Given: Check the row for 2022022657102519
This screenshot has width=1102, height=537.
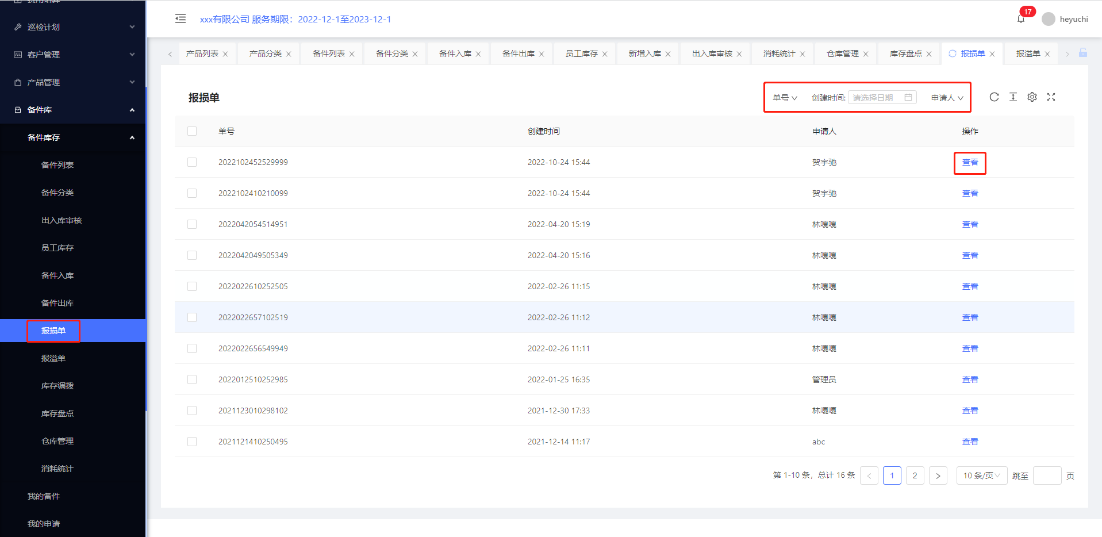Looking at the screenshot, I should [192, 317].
